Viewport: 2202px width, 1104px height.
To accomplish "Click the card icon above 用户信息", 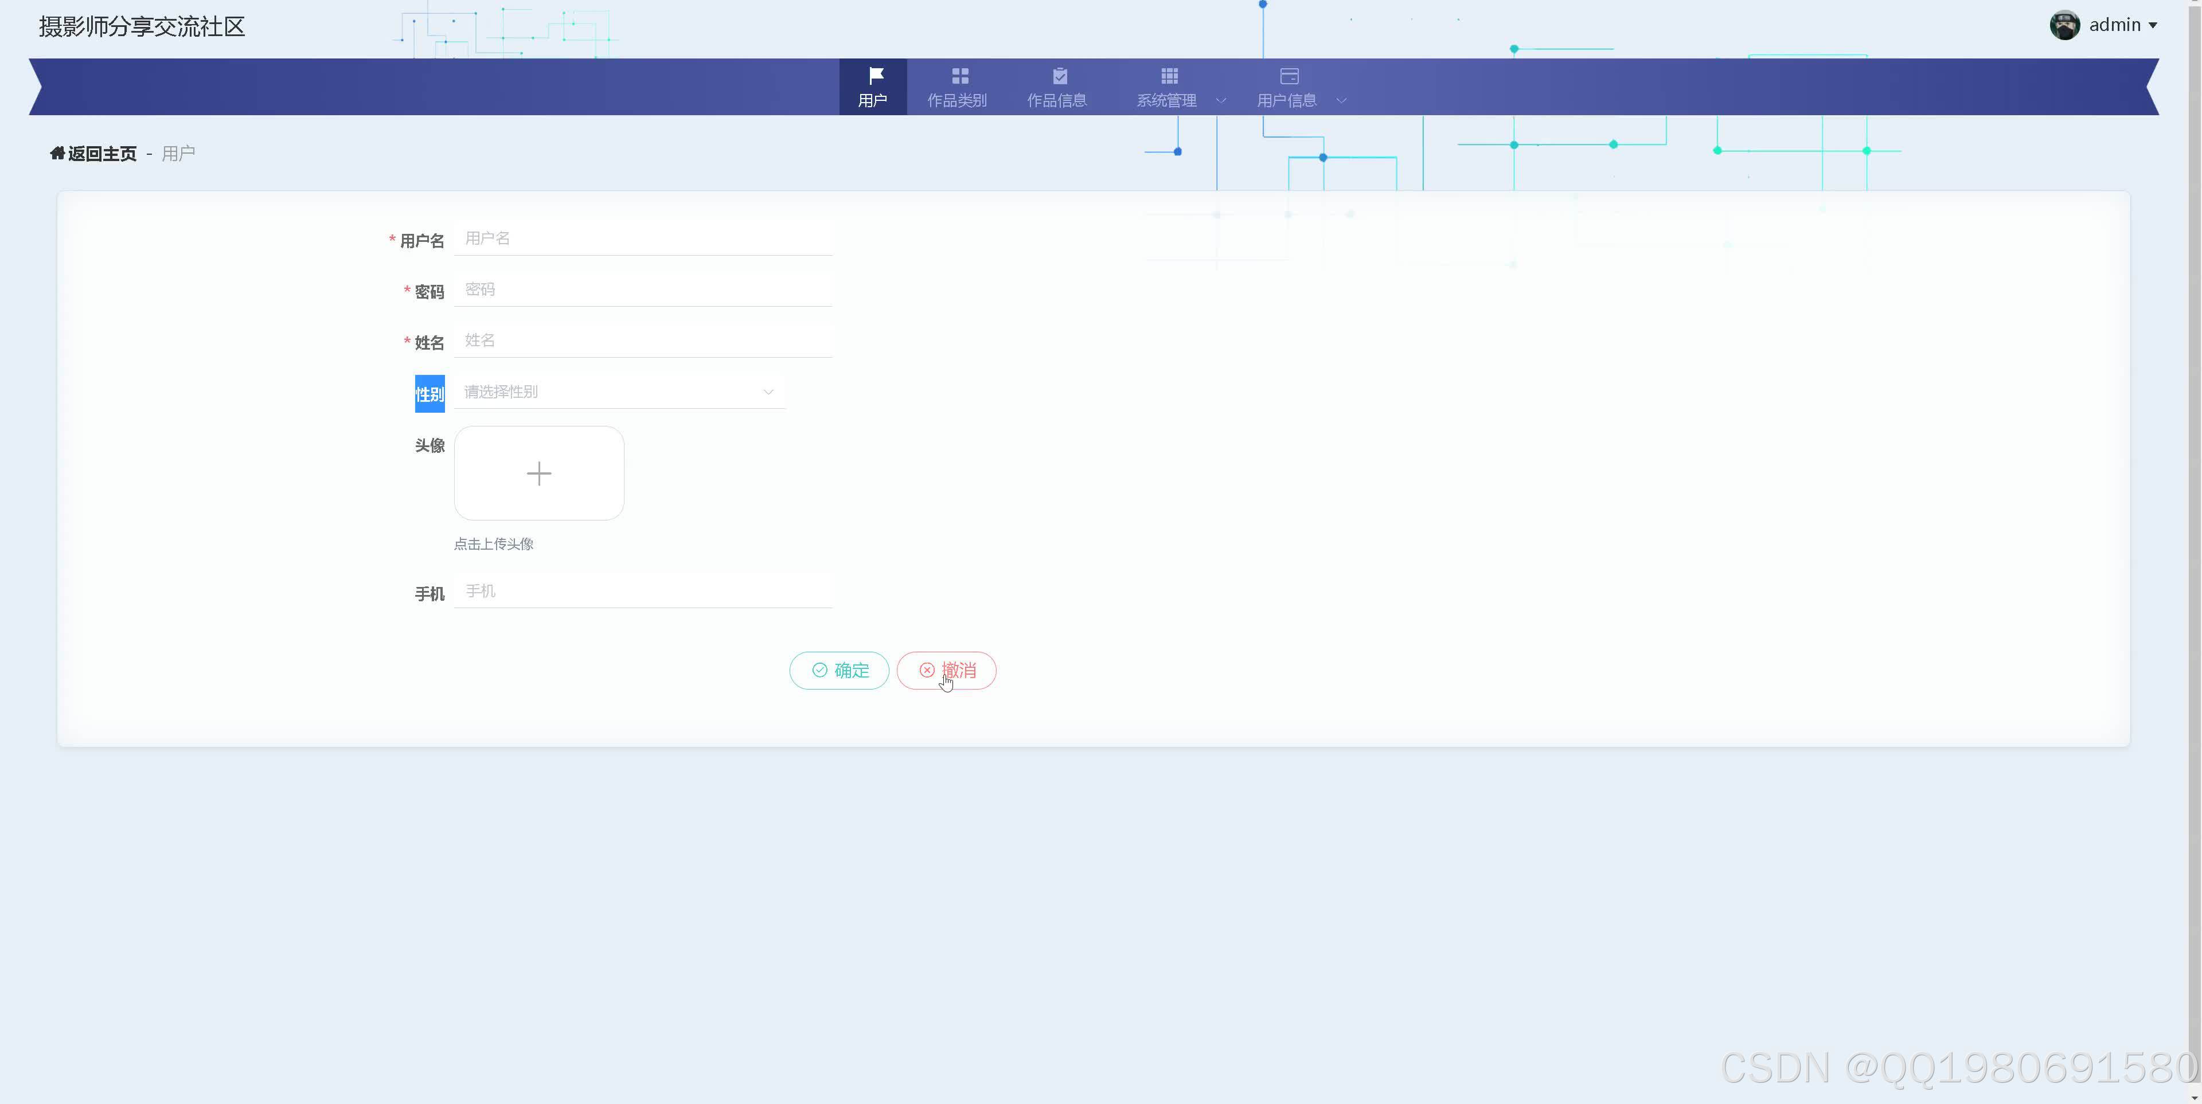I will (1289, 75).
